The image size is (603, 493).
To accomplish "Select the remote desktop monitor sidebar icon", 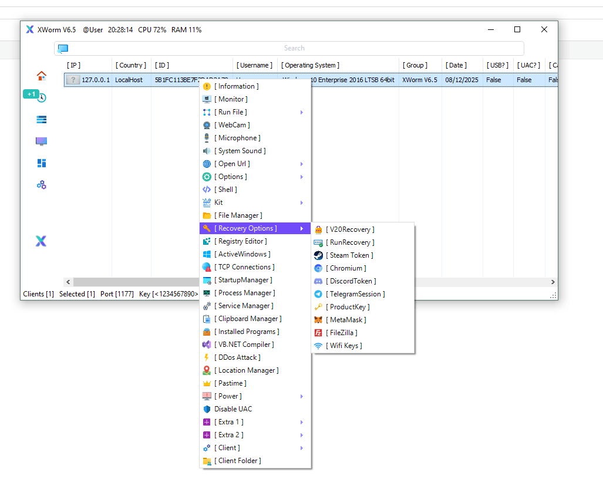I will [41, 141].
